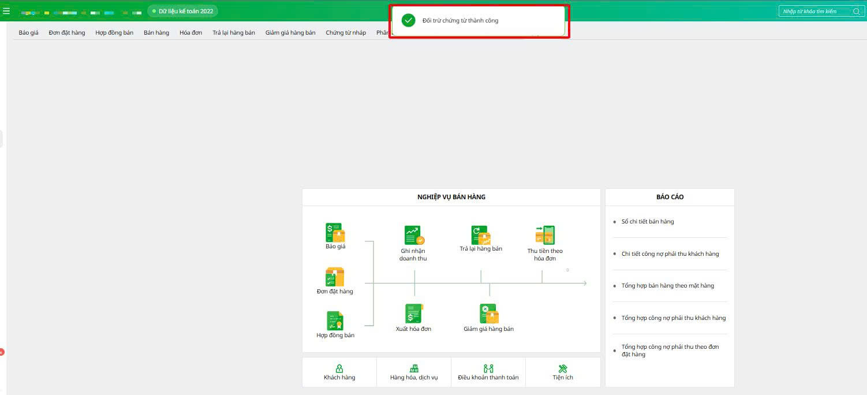This screenshot has width=867, height=395.
Task: Select the Hợp đồng bán workflow icon
Action: [x=335, y=321]
